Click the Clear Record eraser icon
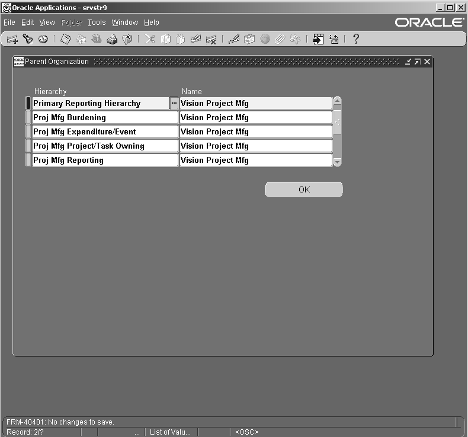 [x=195, y=39]
